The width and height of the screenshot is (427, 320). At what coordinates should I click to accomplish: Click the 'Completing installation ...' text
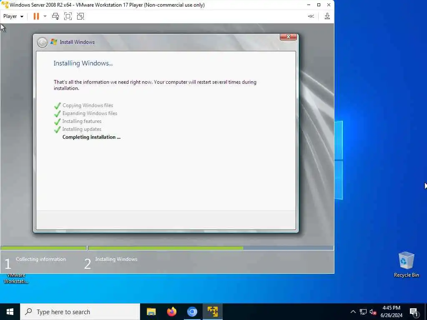click(91, 137)
